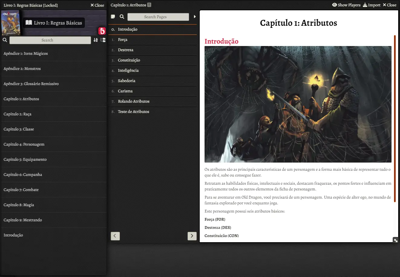400x277 pixels.
Task: Click the book icon in Livro I banner
Action: (x=29, y=23)
